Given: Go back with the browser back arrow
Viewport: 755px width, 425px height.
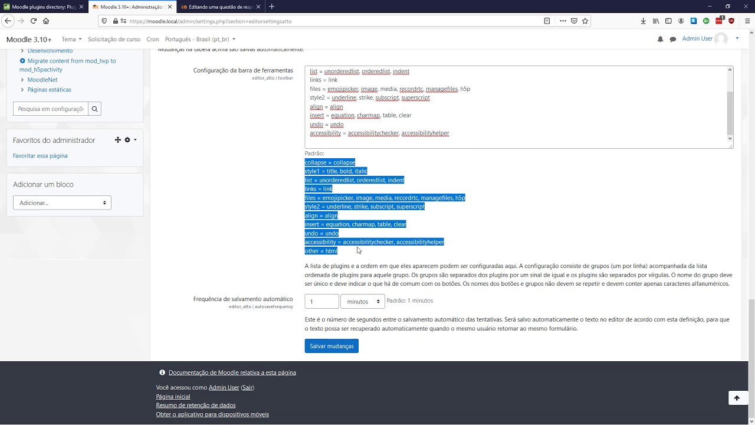Looking at the screenshot, I should [8, 21].
